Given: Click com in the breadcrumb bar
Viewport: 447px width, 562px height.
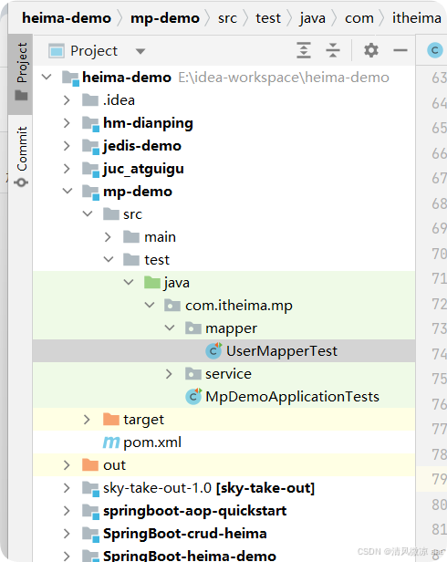Looking at the screenshot, I should [x=359, y=18].
